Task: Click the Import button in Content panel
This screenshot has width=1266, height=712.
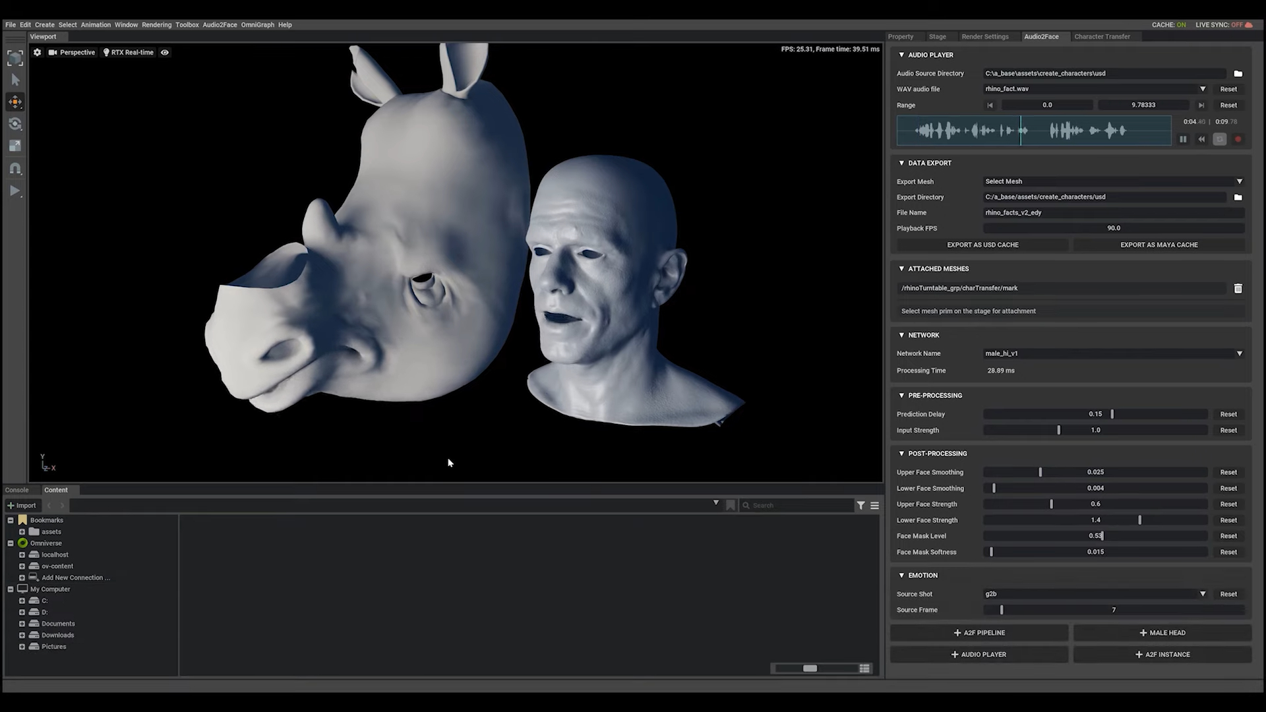Action: 21,506
